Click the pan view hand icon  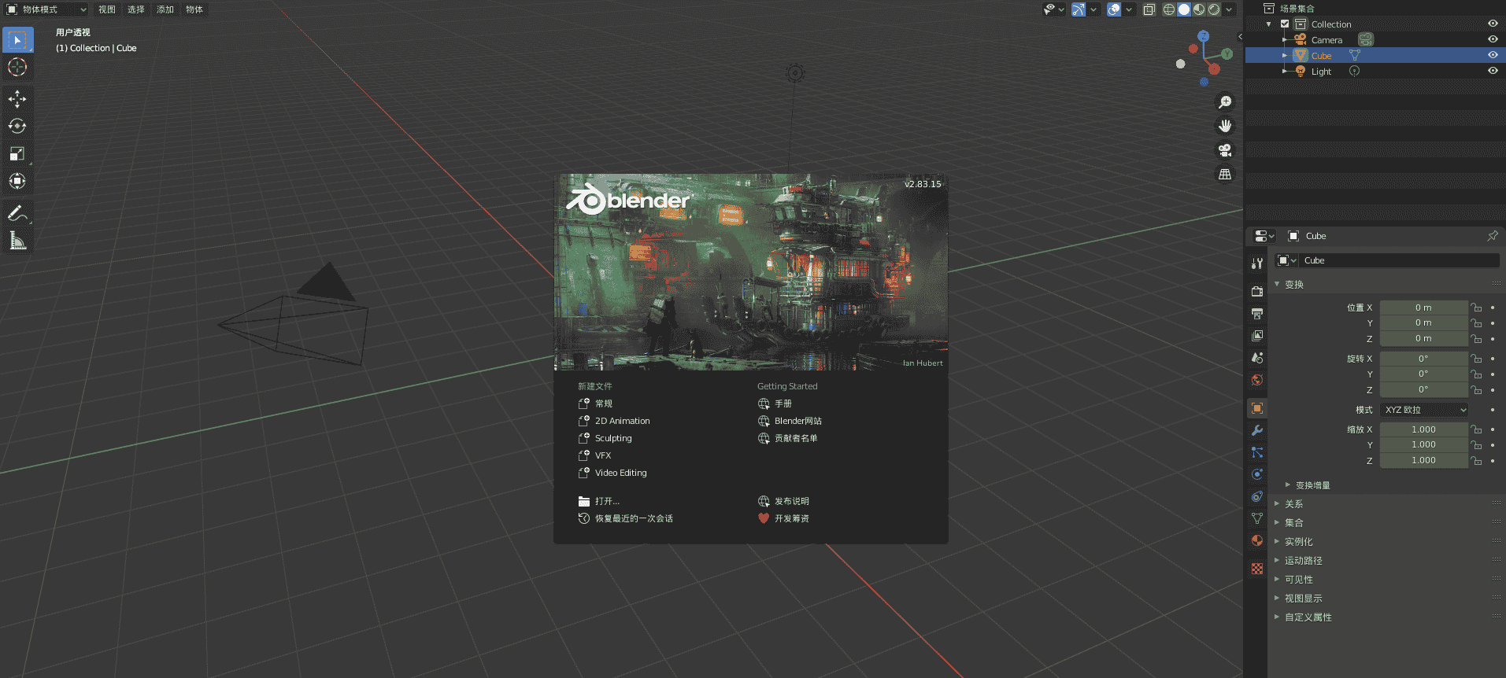click(1225, 126)
